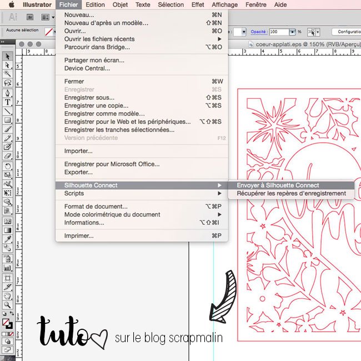Select the Blob Brush tool
The height and width of the screenshot is (361, 361).
[x=7, y=147]
